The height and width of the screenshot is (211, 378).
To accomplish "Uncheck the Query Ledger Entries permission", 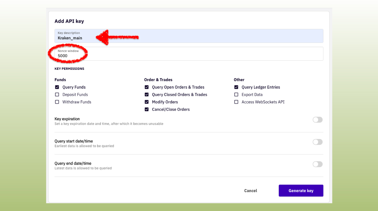I will pos(236,87).
